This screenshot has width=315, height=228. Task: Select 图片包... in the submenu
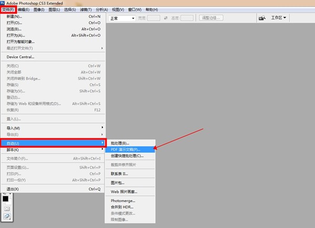point(130,183)
